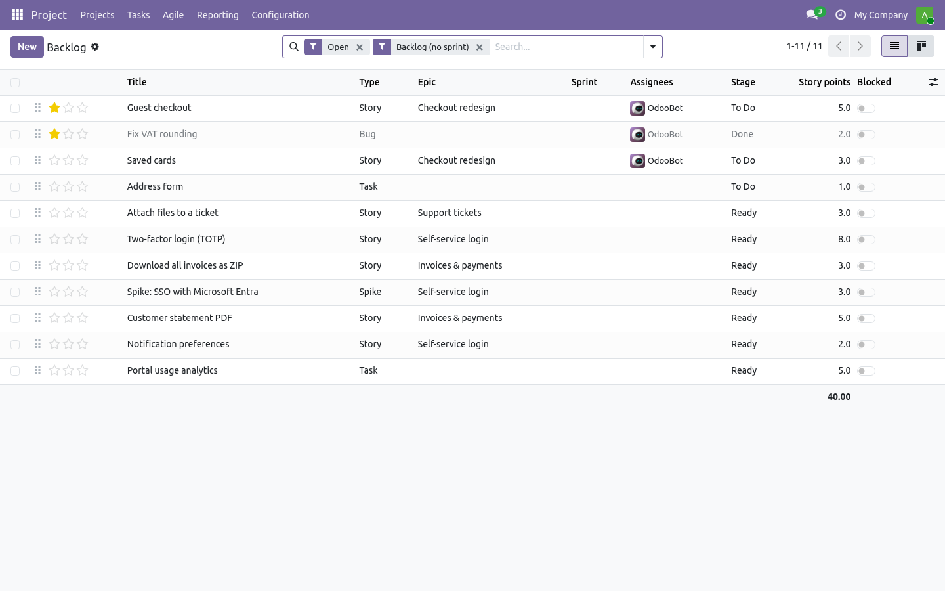Go to next page of records

[x=860, y=47]
